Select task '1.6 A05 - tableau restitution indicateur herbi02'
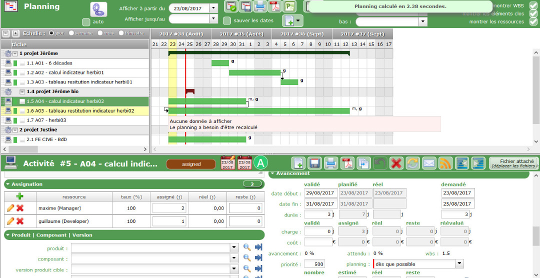 [x=80, y=110]
